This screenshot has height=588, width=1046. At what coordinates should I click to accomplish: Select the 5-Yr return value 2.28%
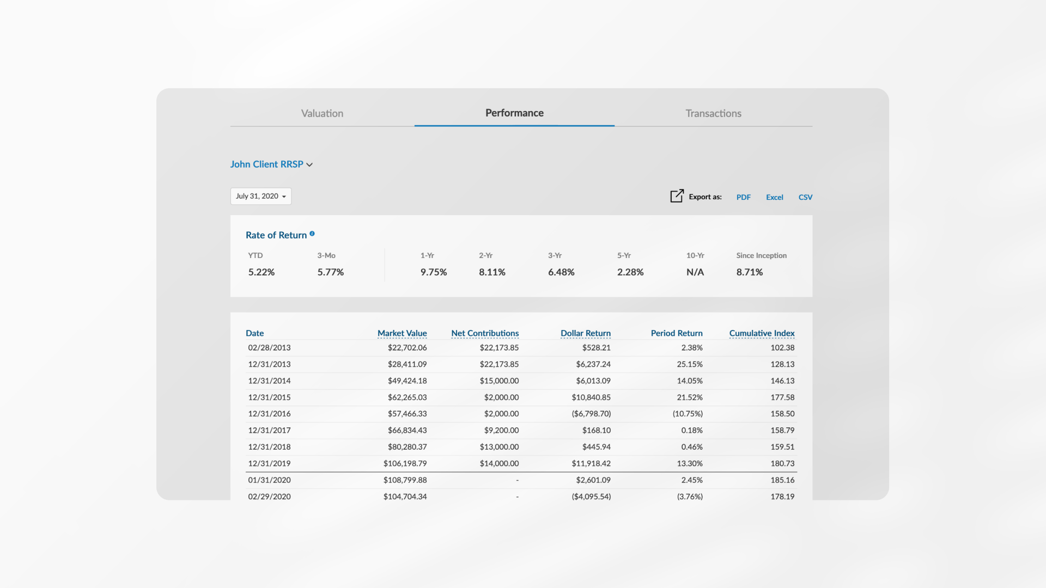pyautogui.click(x=630, y=272)
